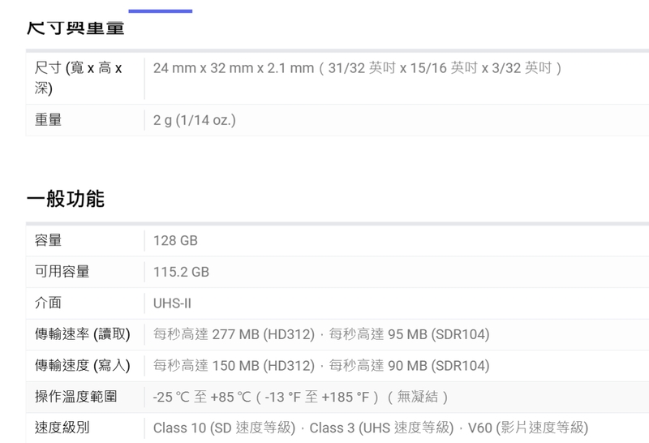Click the 介面 row label

48,303
